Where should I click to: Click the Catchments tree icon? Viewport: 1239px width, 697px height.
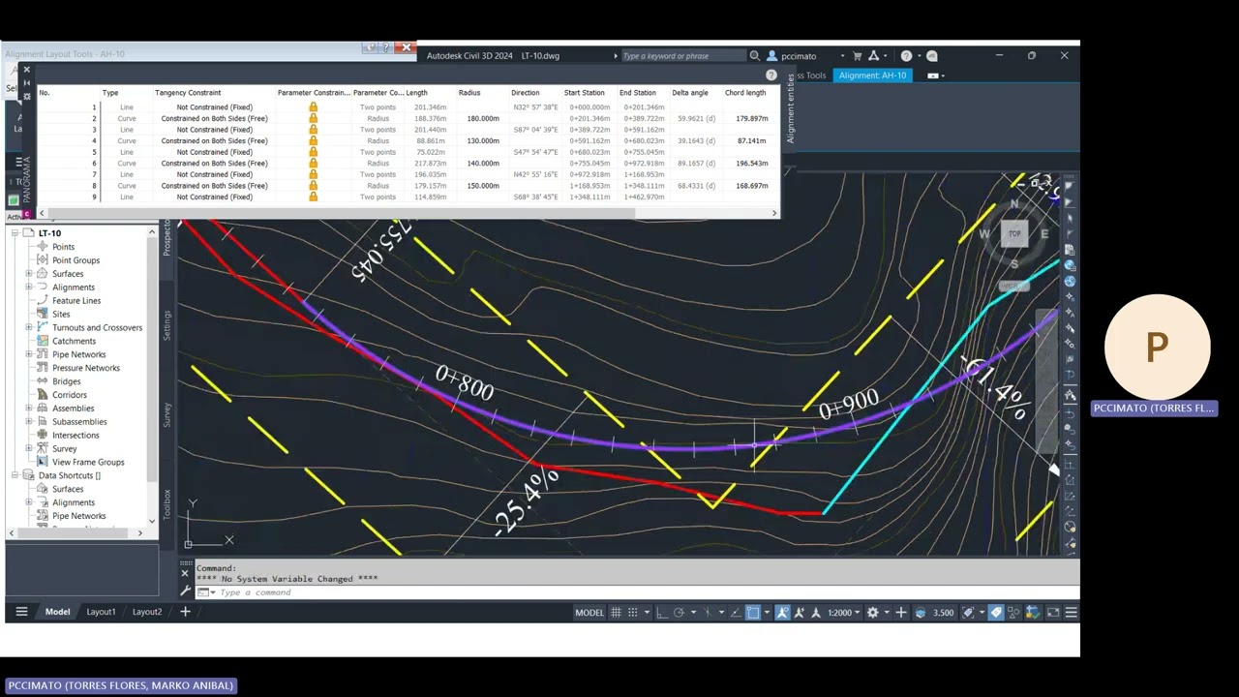[x=43, y=341]
